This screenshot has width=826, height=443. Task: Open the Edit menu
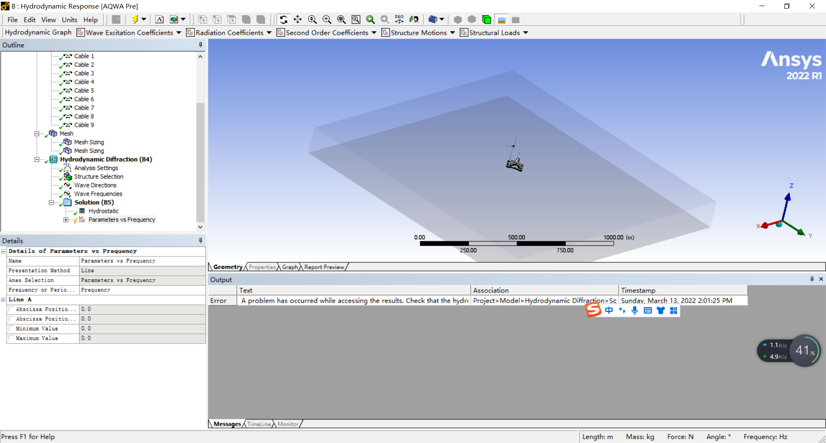click(30, 20)
